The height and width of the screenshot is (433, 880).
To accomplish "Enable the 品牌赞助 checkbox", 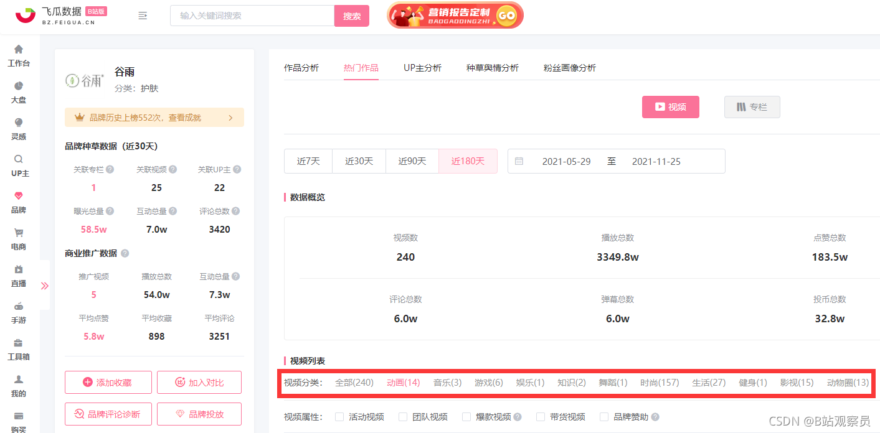I will click(x=604, y=417).
